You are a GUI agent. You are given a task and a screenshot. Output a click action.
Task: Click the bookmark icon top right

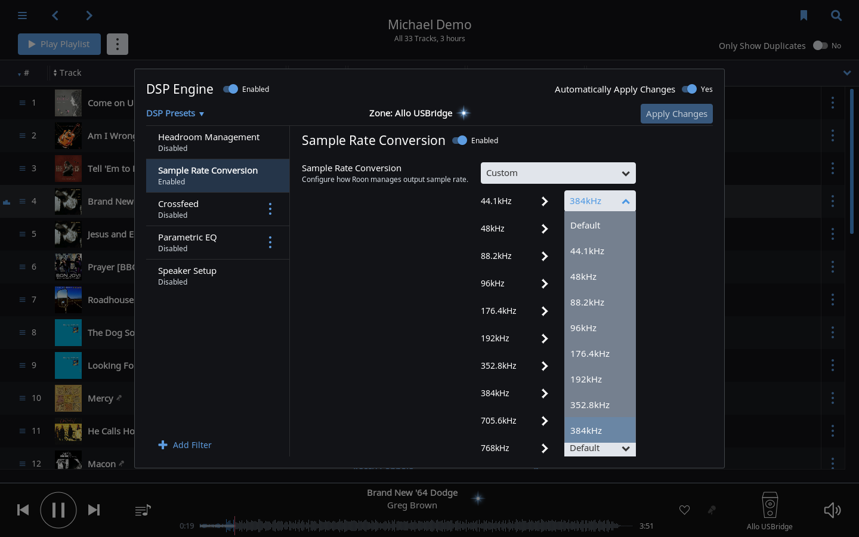804,15
